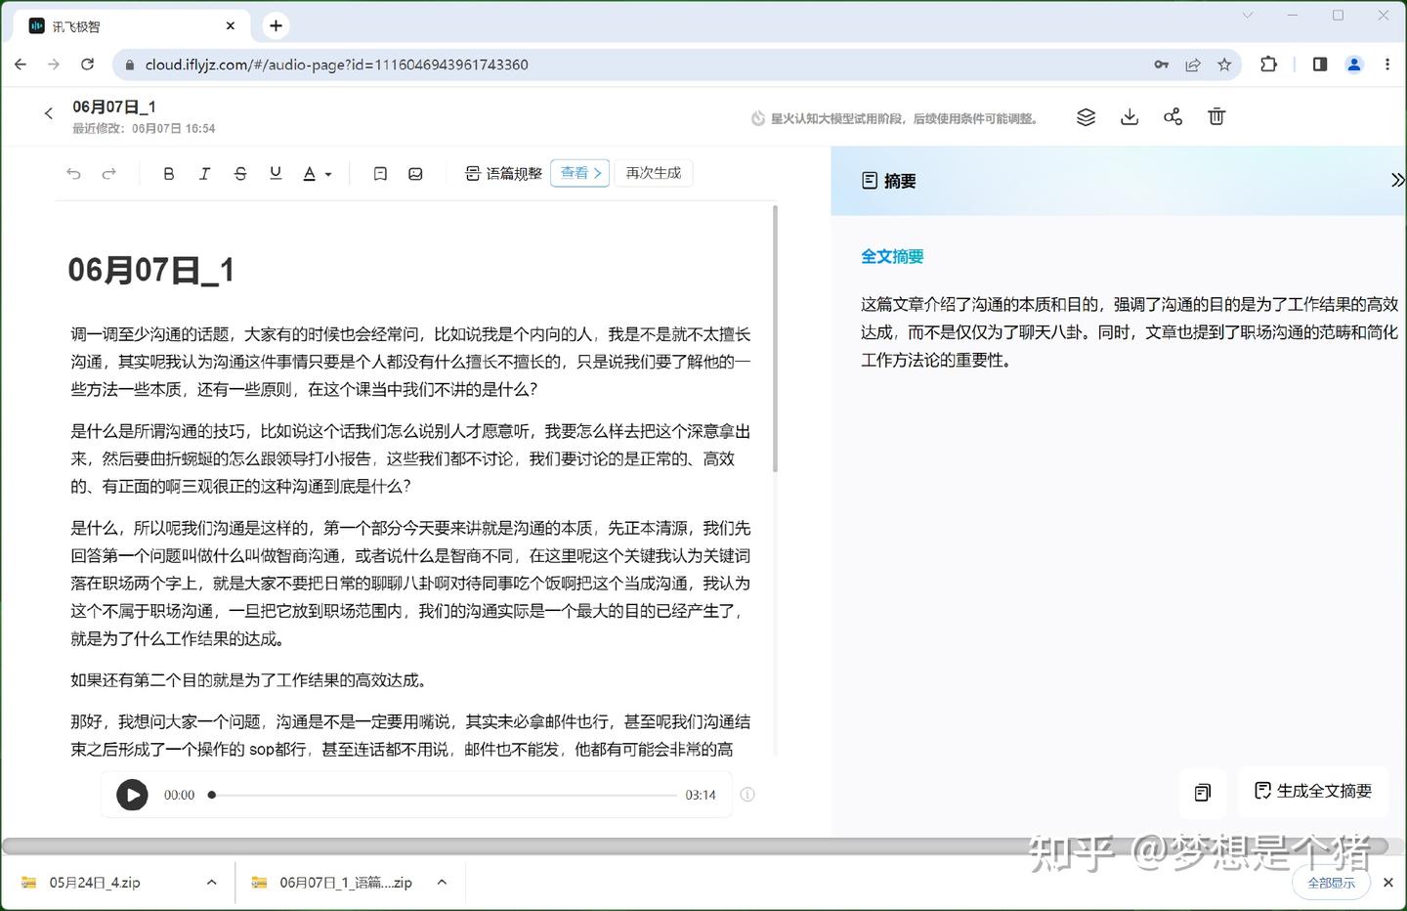Toggle italic formatting

click(x=204, y=173)
